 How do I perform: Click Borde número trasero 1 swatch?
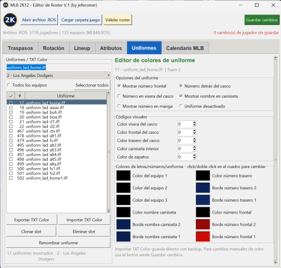[x=203, y=200]
